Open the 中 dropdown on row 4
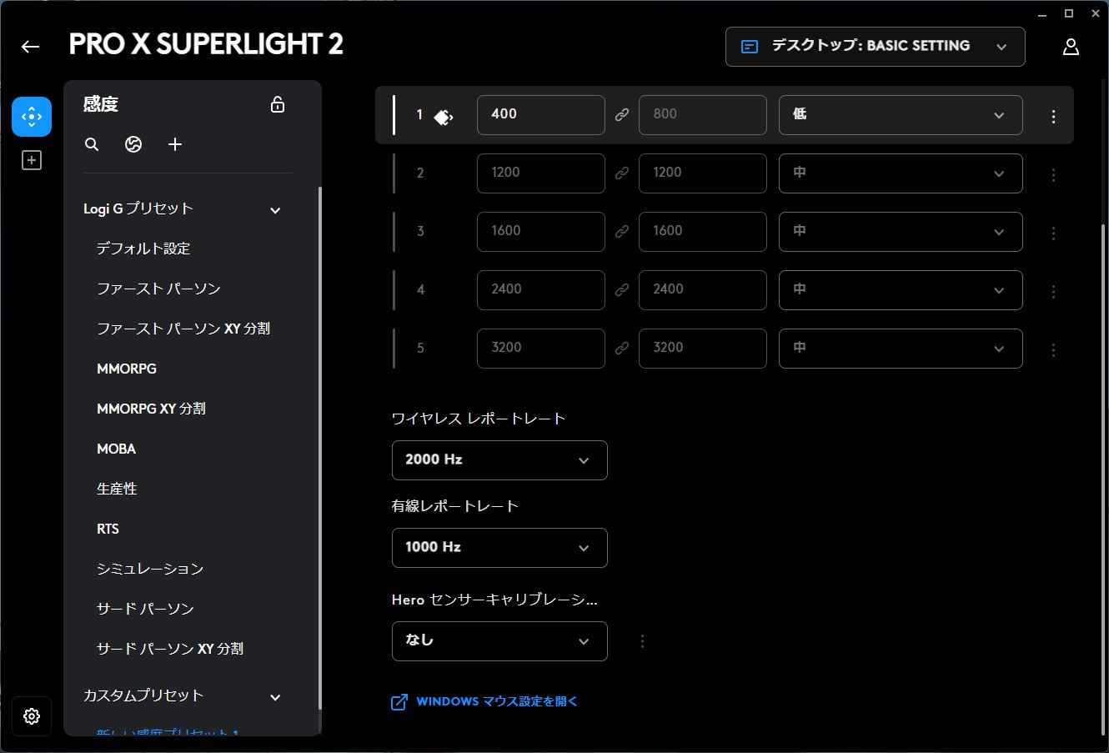 901,290
